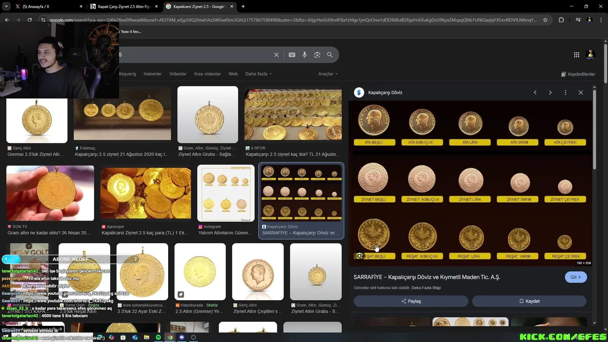
Task: Open the Ajansspor gold coins thumbnail
Action: click(145, 193)
